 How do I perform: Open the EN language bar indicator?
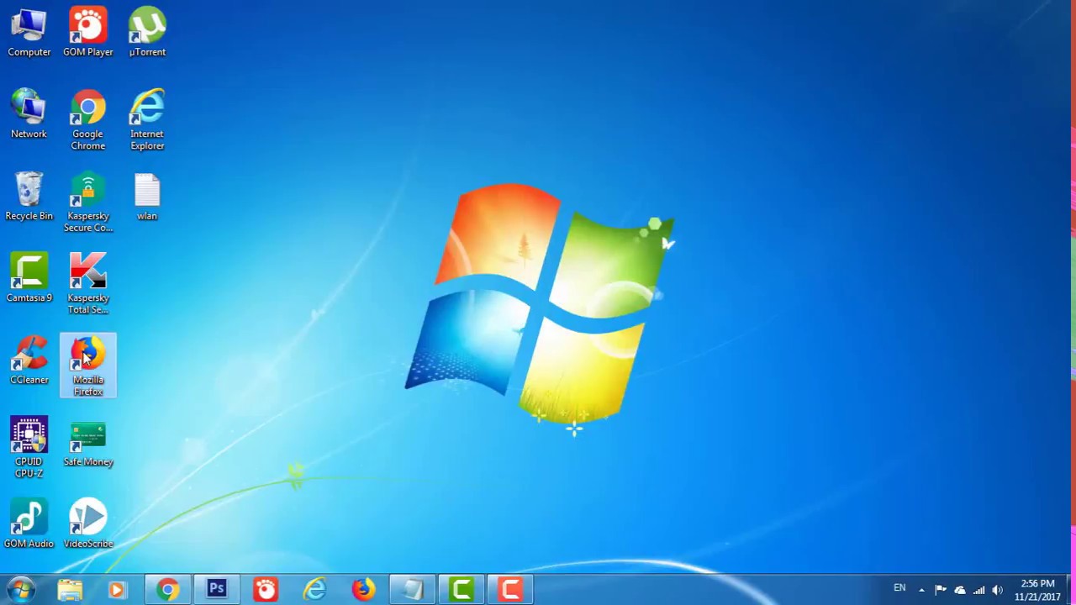tap(899, 588)
